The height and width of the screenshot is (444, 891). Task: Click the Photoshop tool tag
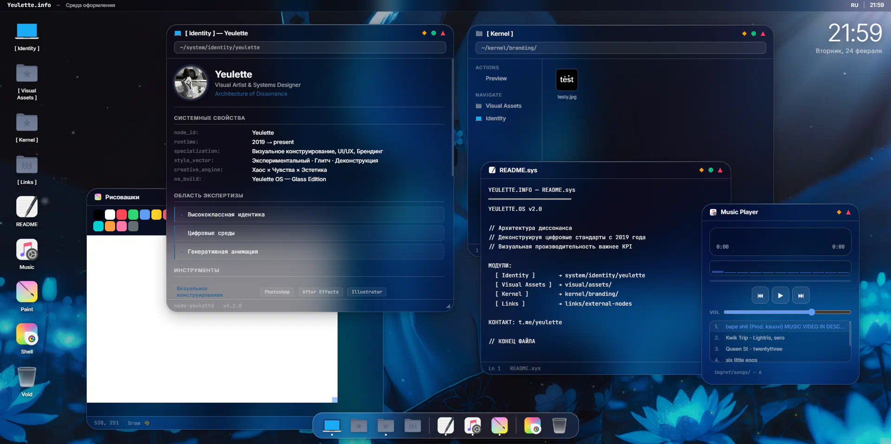click(277, 292)
